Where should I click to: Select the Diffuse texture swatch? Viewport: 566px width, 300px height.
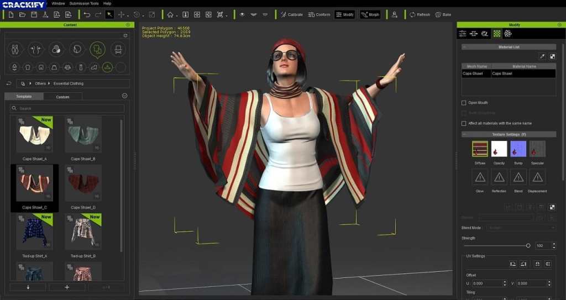coord(480,149)
